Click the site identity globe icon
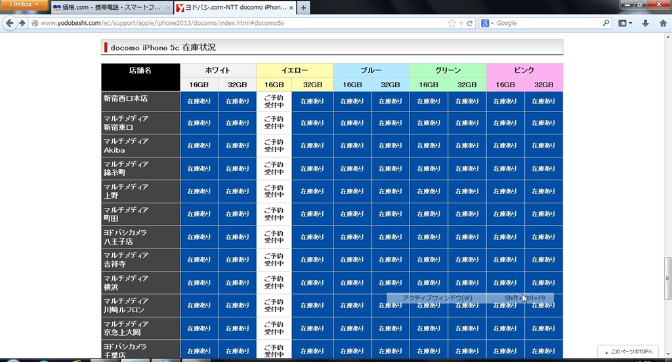This screenshot has width=672, height=362. [x=35, y=23]
